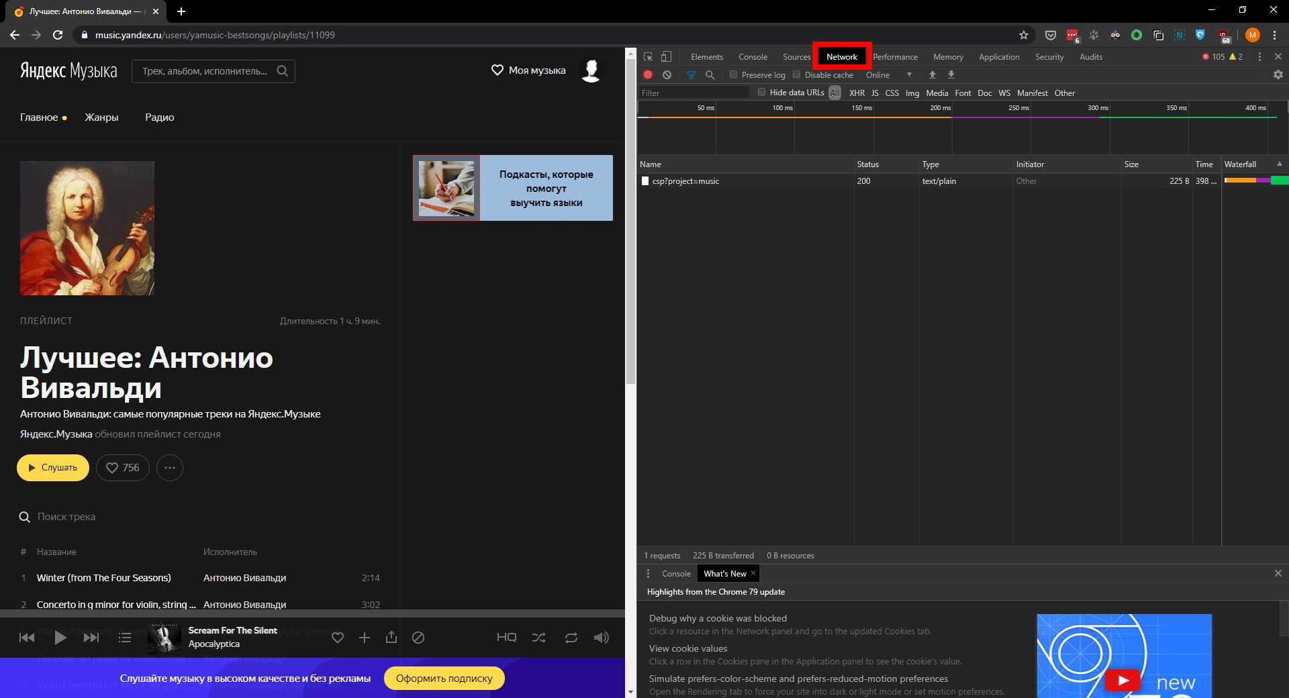Viewport: 1289px width, 698px height.
Task: Open the Security tab
Action: 1049,57
